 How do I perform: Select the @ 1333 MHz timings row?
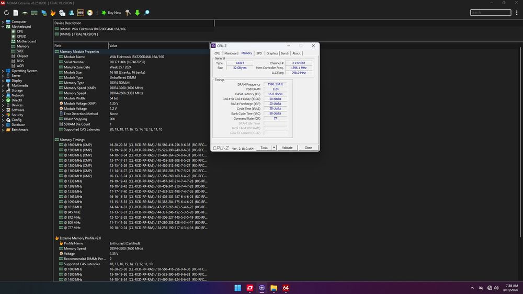[131, 181]
